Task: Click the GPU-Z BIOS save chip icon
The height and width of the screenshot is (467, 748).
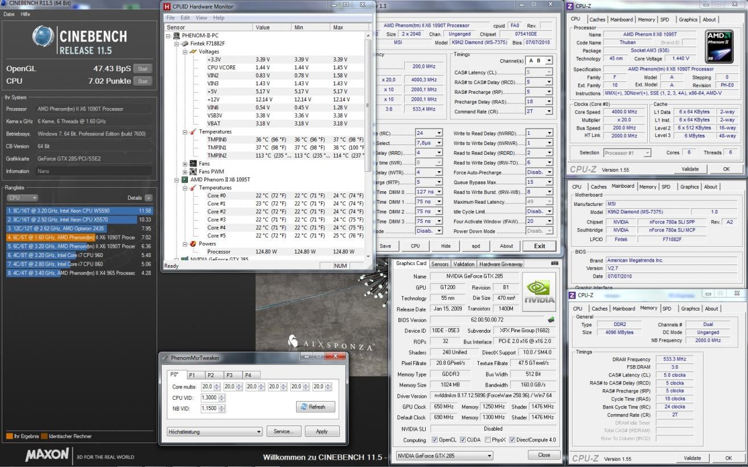Action: point(551,320)
